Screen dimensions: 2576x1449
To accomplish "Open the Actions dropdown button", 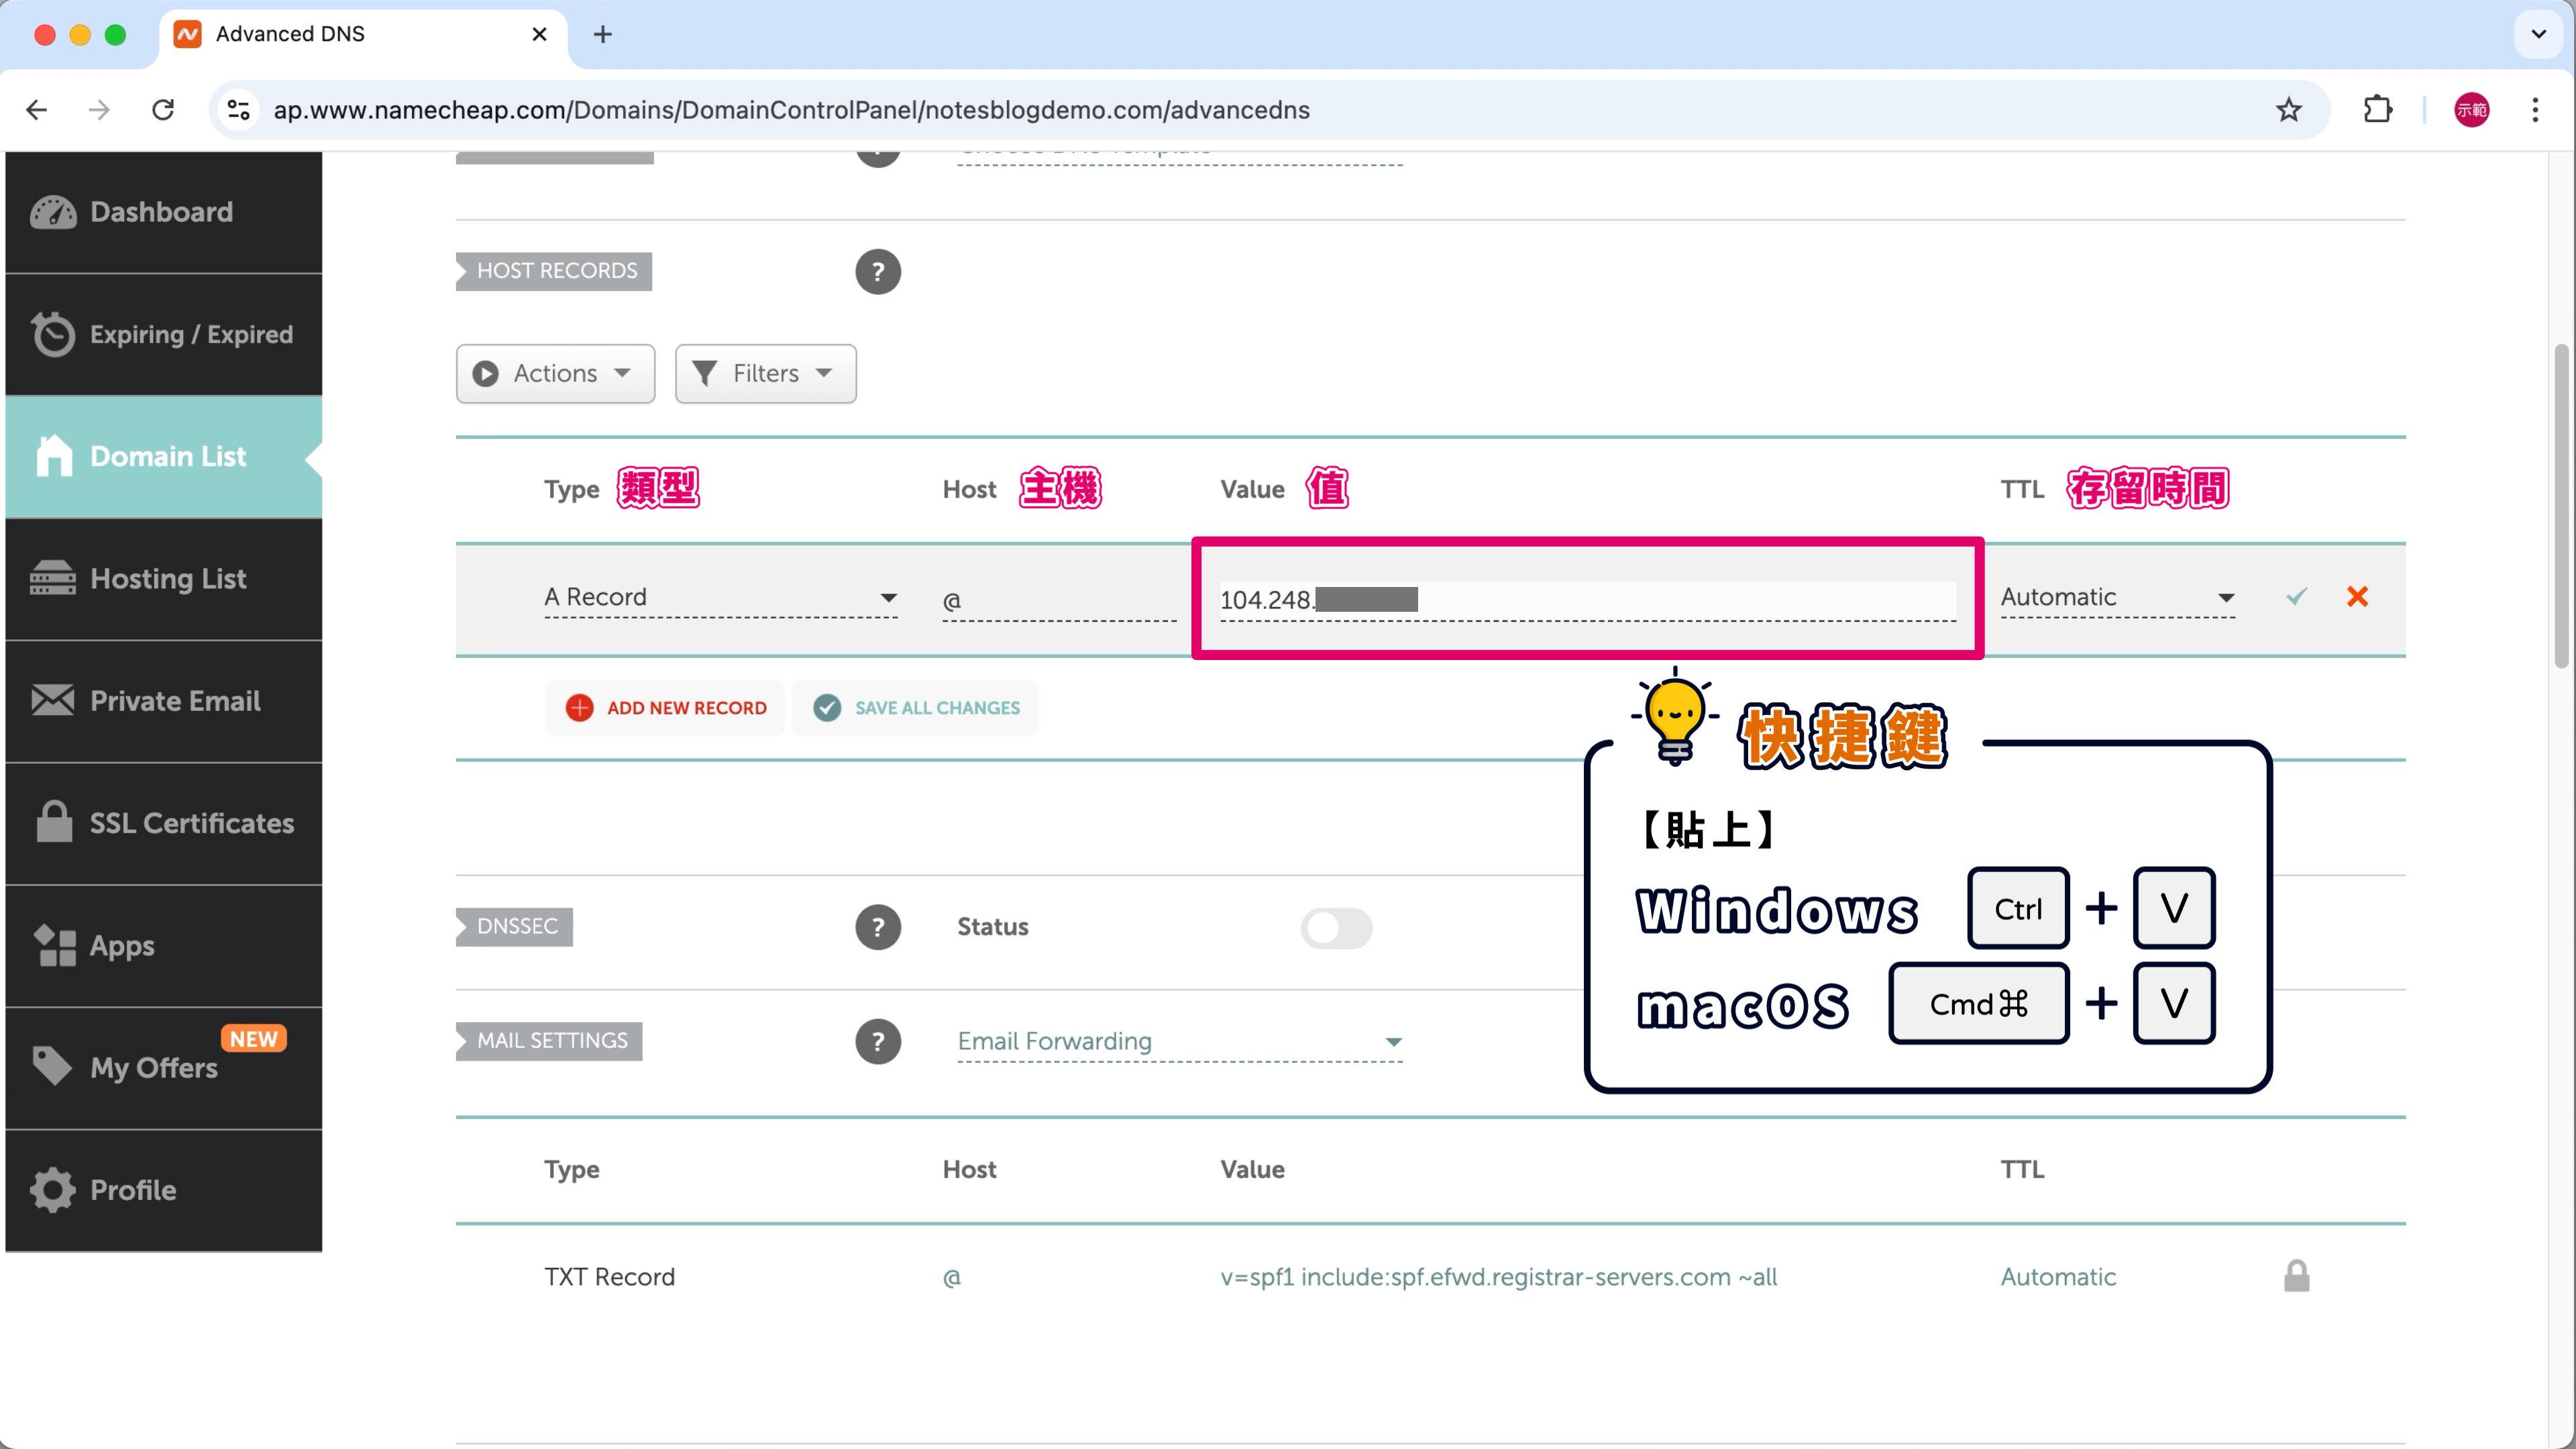I will point(555,373).
